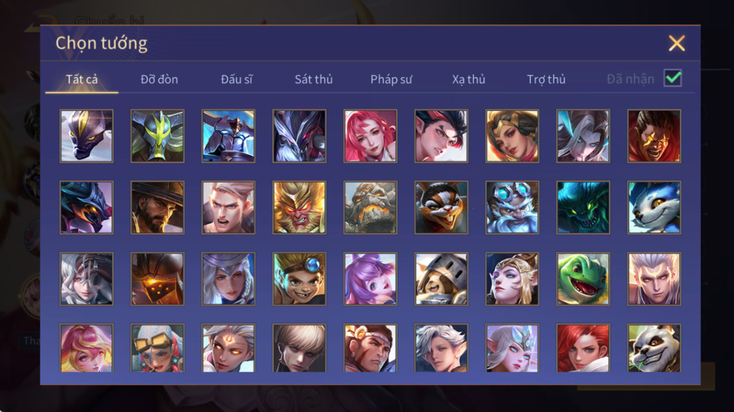
Task: Pick the white-bearded goggles dwarf hero
Action: (512, 208)
